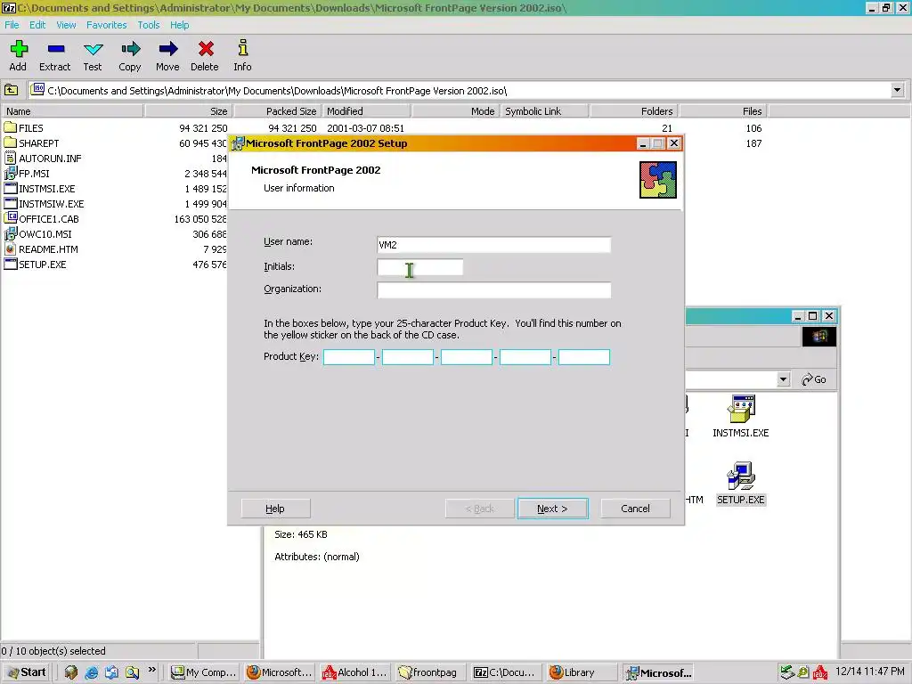This screenshot has height=684, width=912.
Task: Open the Help menu in 7-Zip
Action: [179, 25]
